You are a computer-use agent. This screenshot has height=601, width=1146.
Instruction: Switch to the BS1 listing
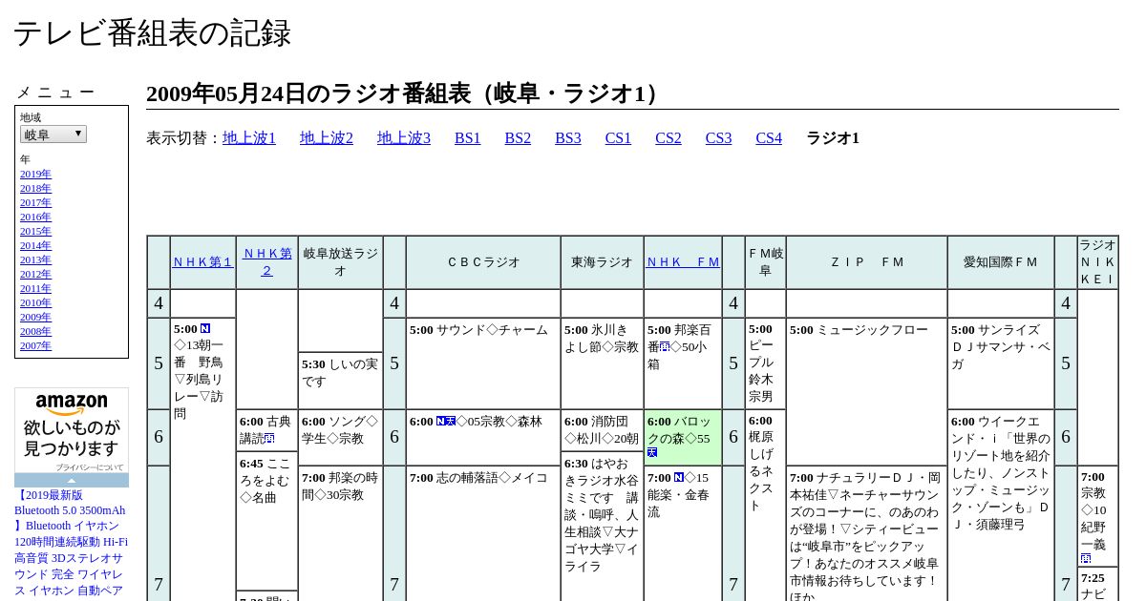coord(468,138)
